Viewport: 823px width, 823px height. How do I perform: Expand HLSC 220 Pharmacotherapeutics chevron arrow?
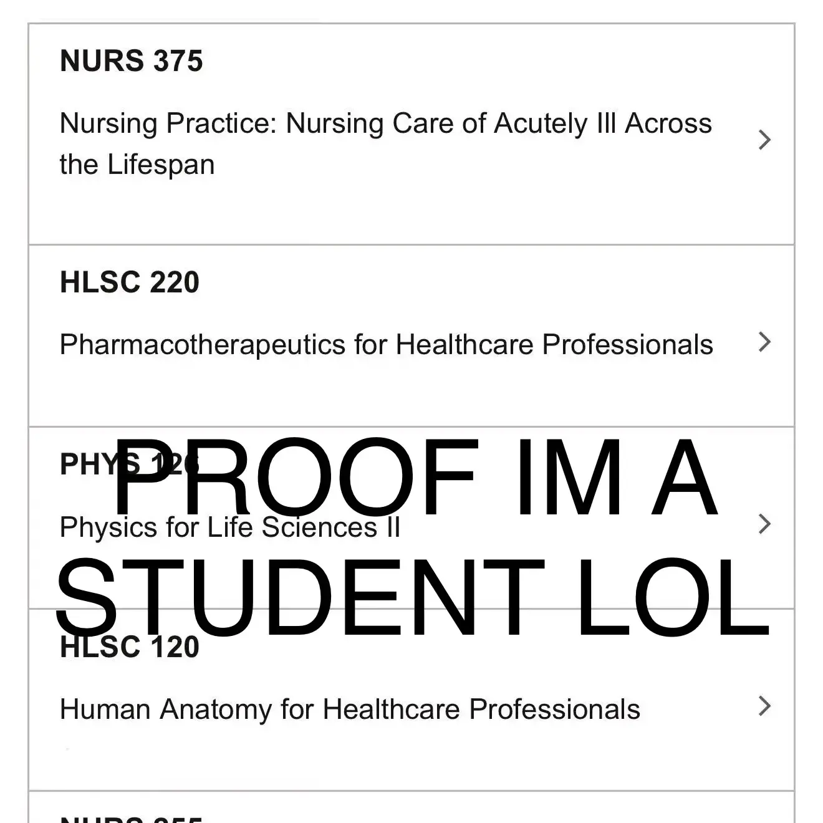click(764, 342)
